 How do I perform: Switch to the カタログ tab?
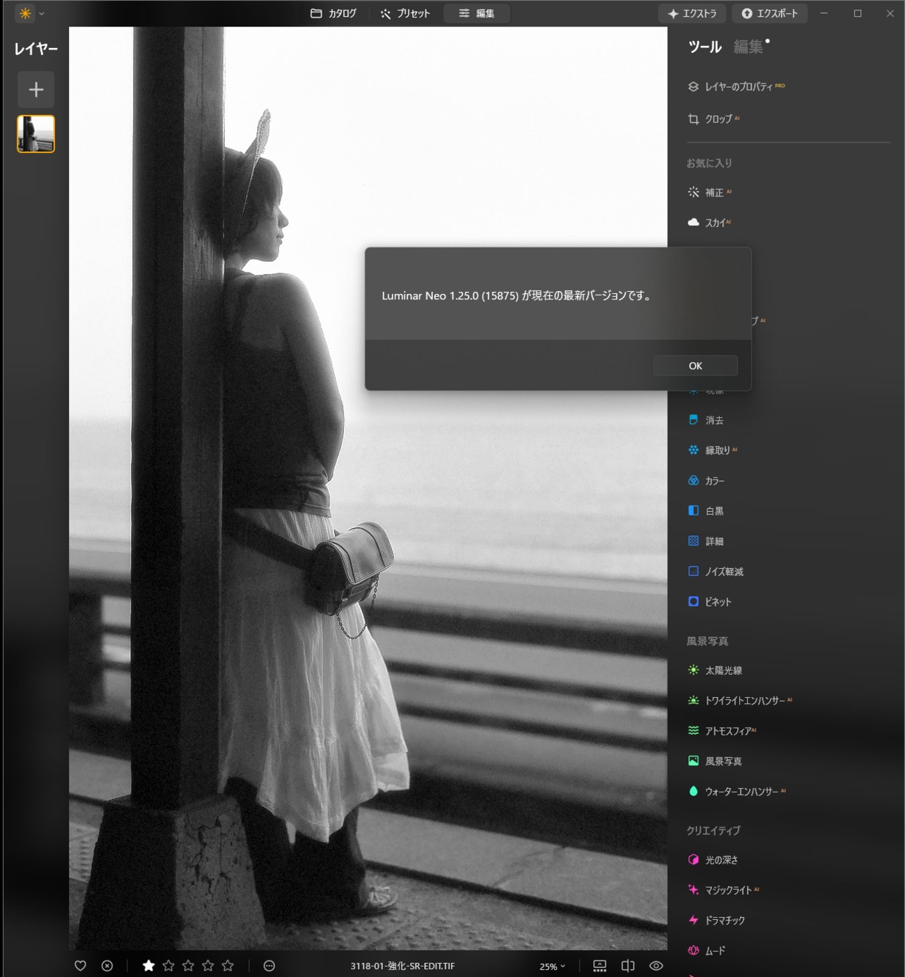click(333, 13)
